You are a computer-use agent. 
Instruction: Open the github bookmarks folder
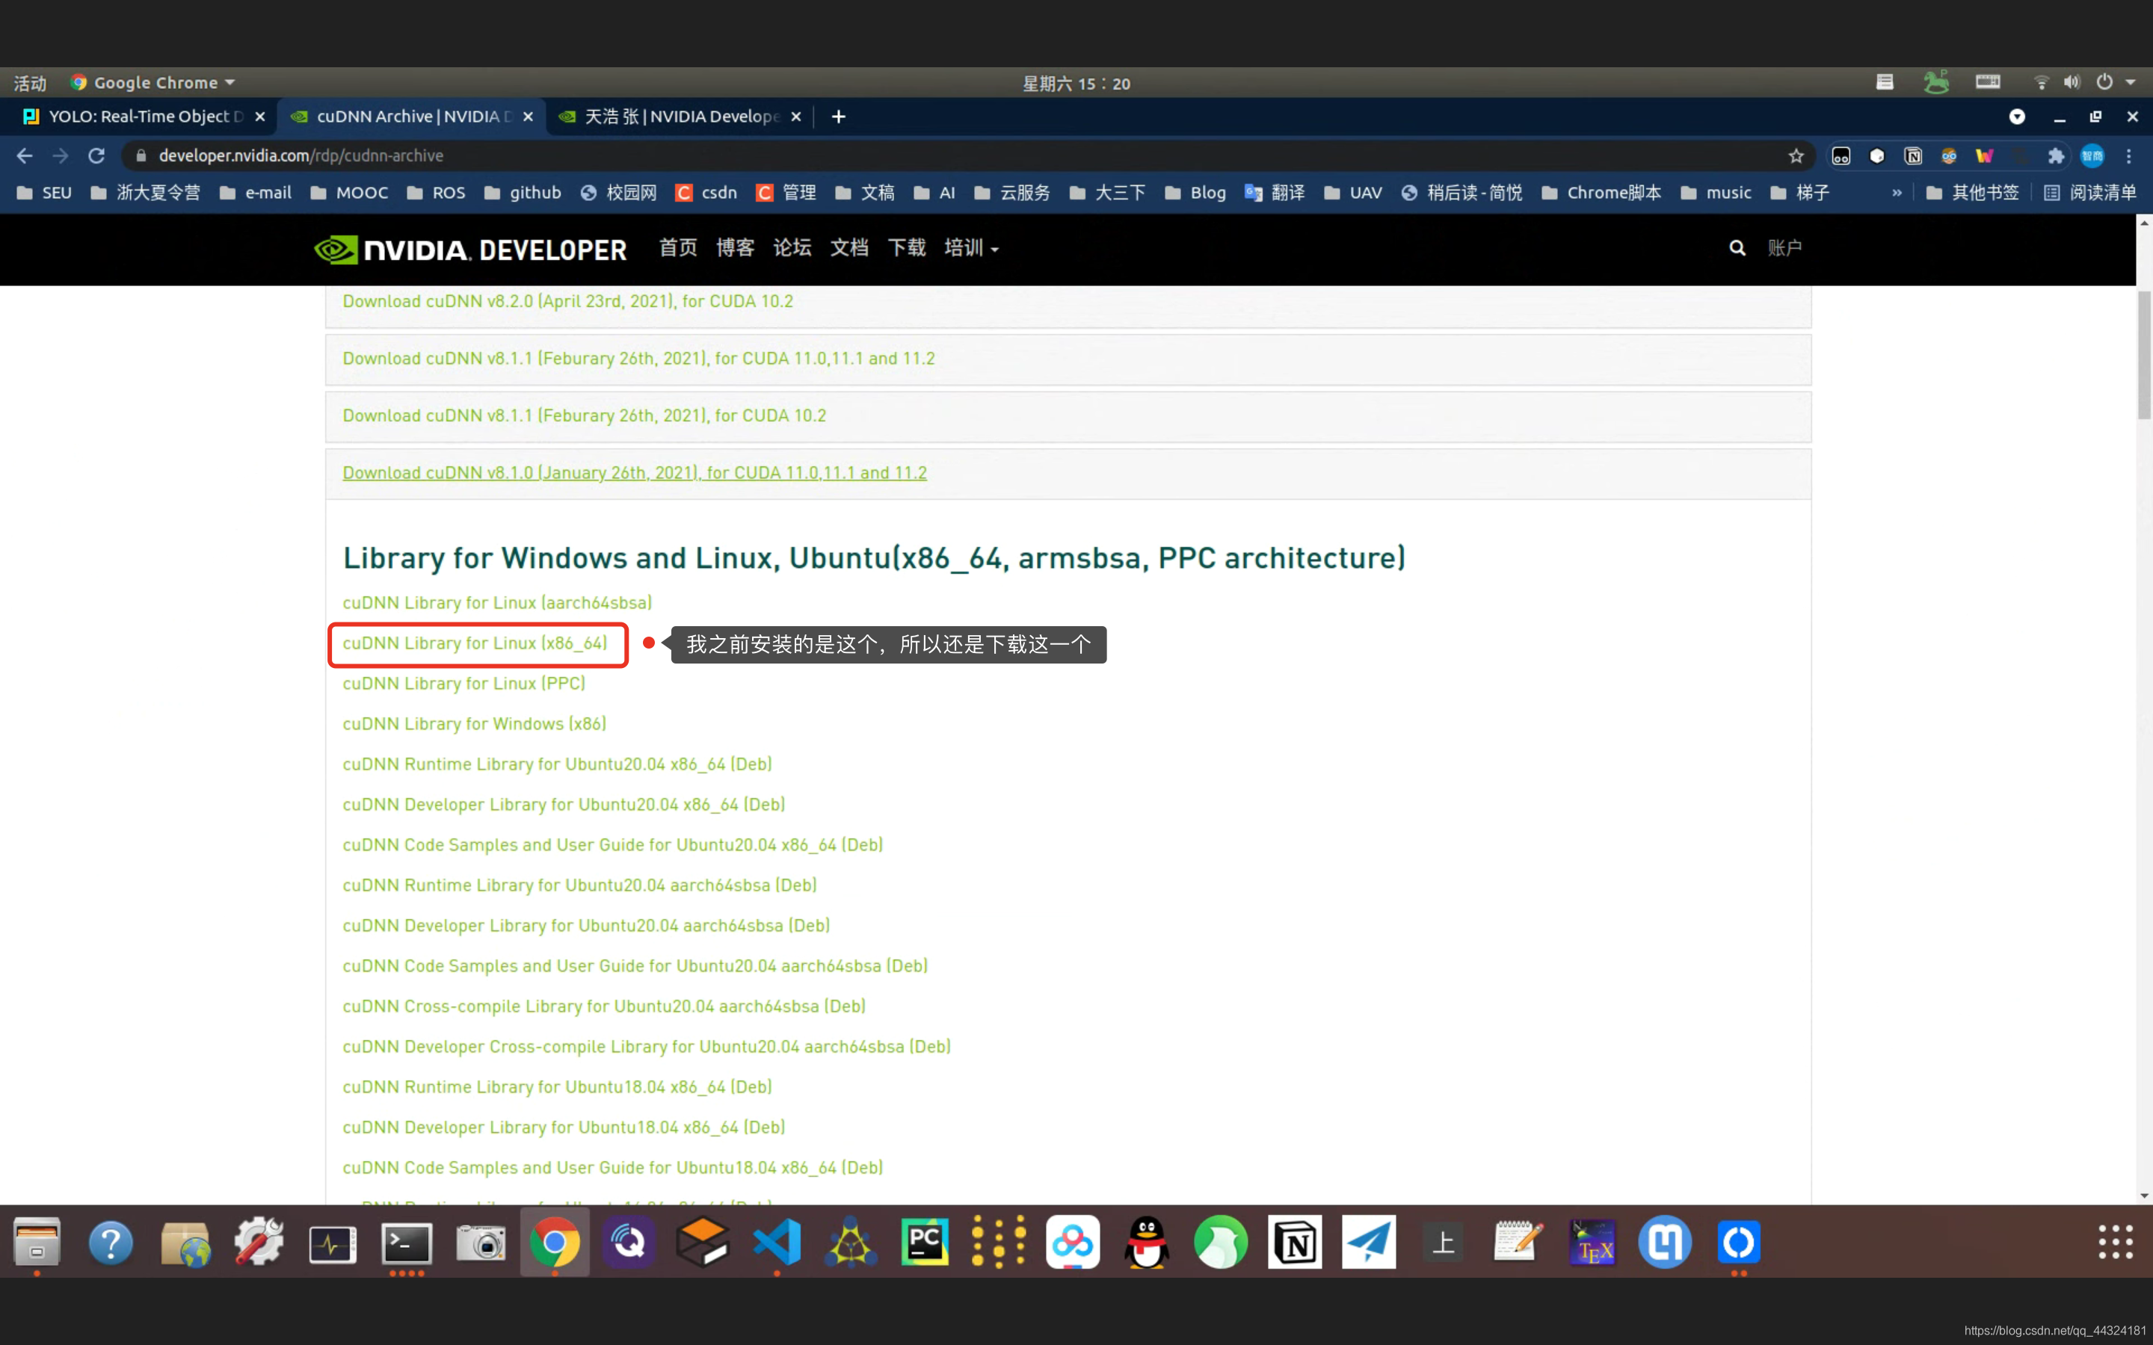pyautogui.click(x=523, y=192)
